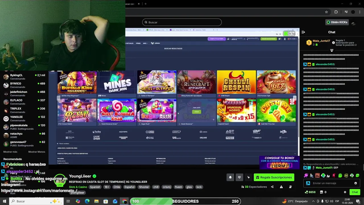
Task: Click the Windows taskbar search box
Action: pyautogui.click(x=37, y=201)
